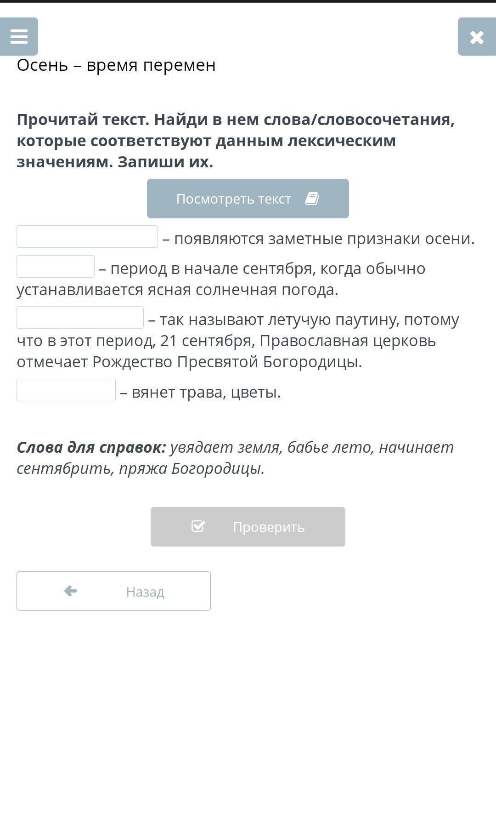This screenshot has width=496, height=815.
Task: Click the definition 'вянет трава, цветы'
Action: 206,393
